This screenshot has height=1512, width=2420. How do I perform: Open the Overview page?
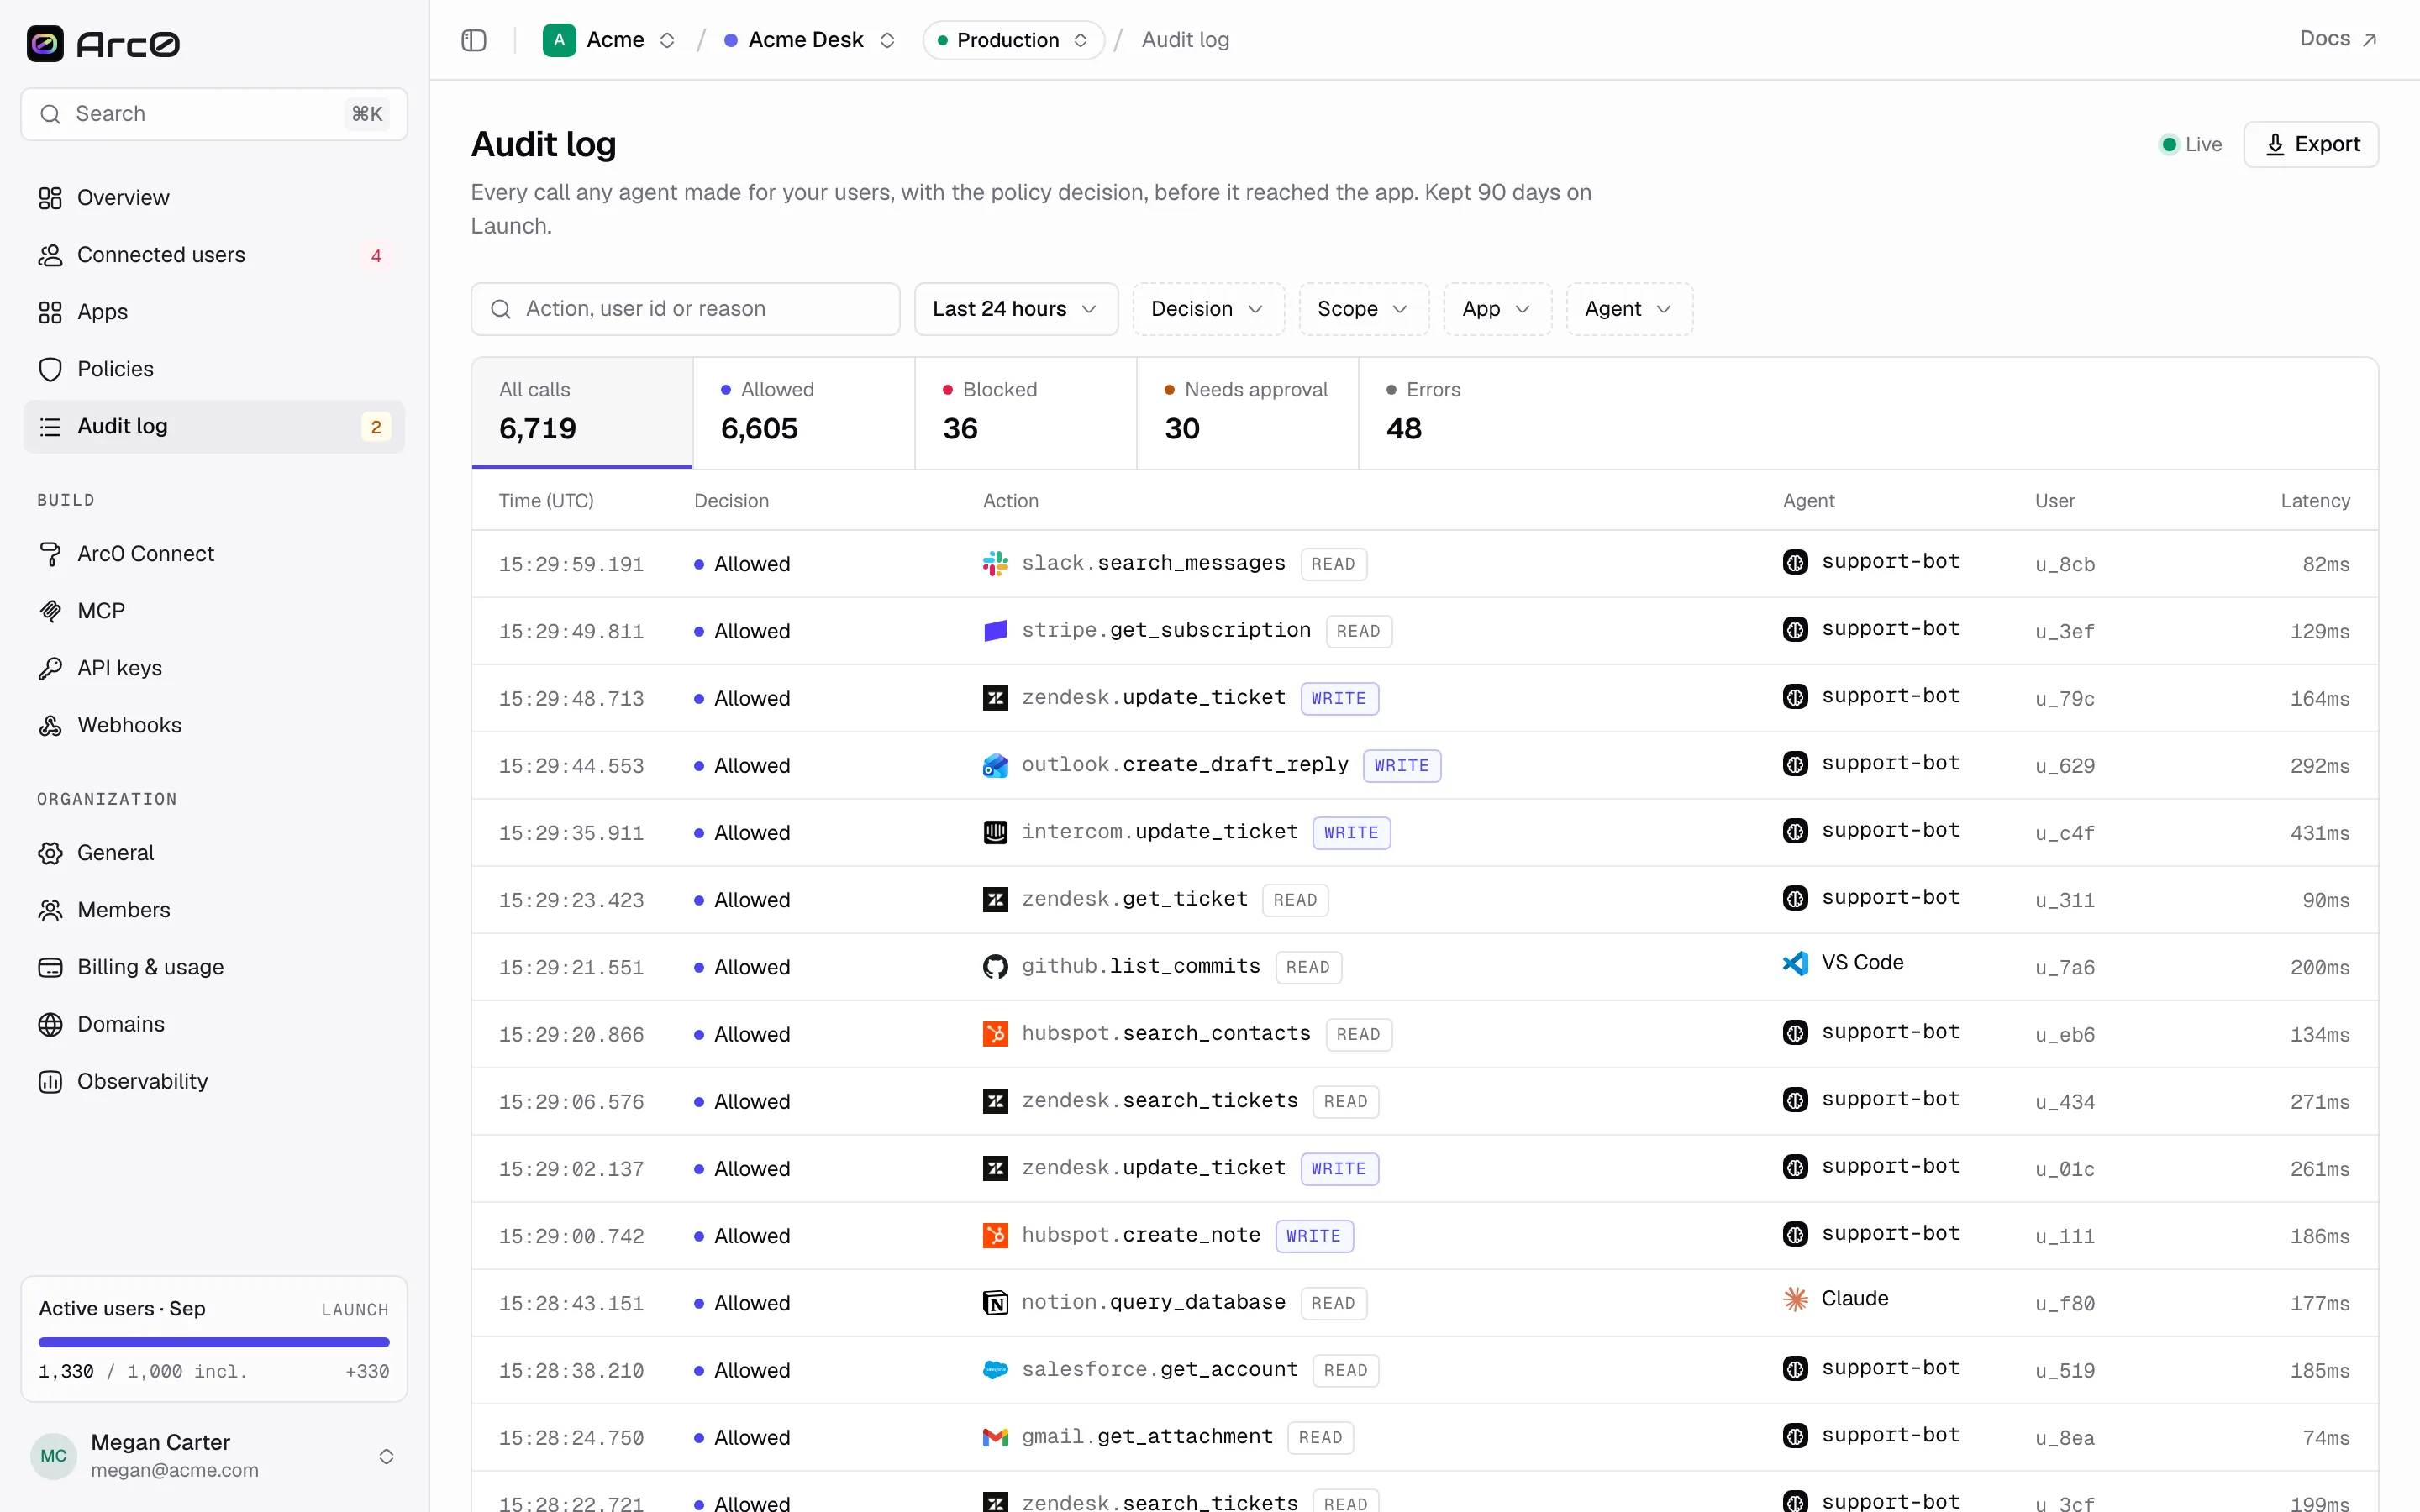pos(214,198)
